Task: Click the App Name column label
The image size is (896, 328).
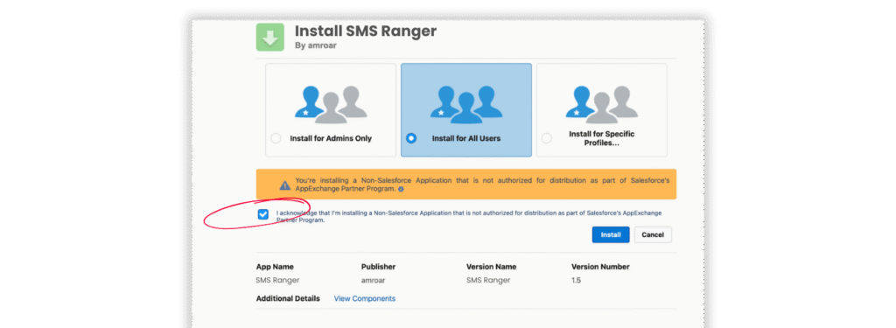Action: click(x=275, y=267)
